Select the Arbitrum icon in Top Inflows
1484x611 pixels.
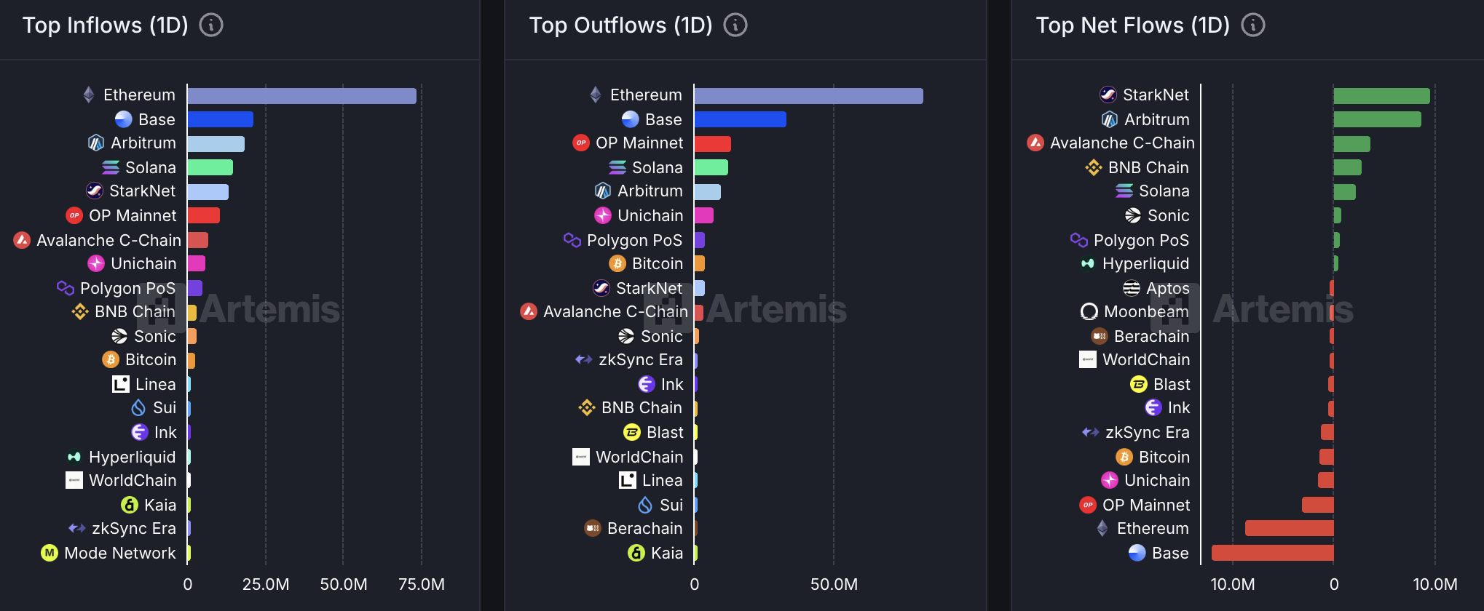[x=96, y=143]
